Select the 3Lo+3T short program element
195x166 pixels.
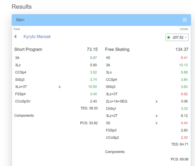21,87
